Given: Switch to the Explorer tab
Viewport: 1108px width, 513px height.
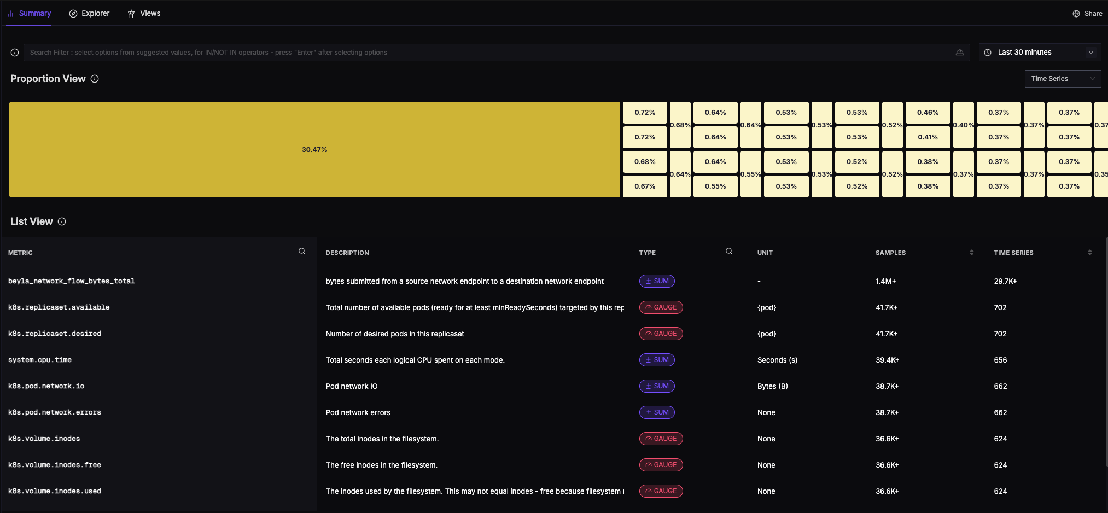Looking at the screenshot, I should click(90, 14).
